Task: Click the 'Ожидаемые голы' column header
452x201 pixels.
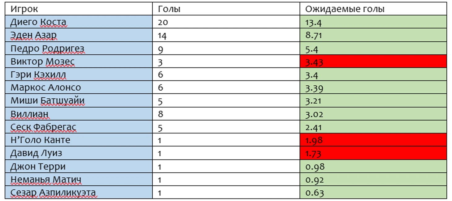Action: (373, 9)
